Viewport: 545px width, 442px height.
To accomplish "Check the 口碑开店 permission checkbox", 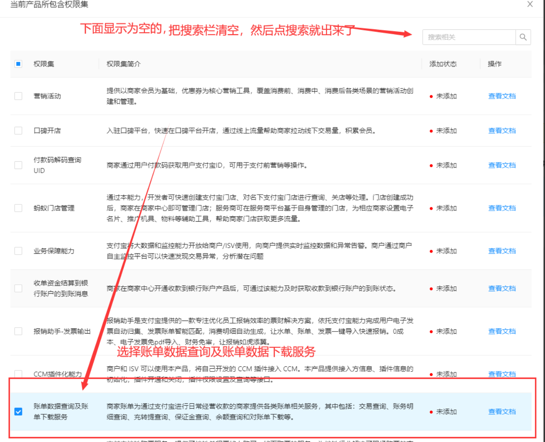I will 18,131.
